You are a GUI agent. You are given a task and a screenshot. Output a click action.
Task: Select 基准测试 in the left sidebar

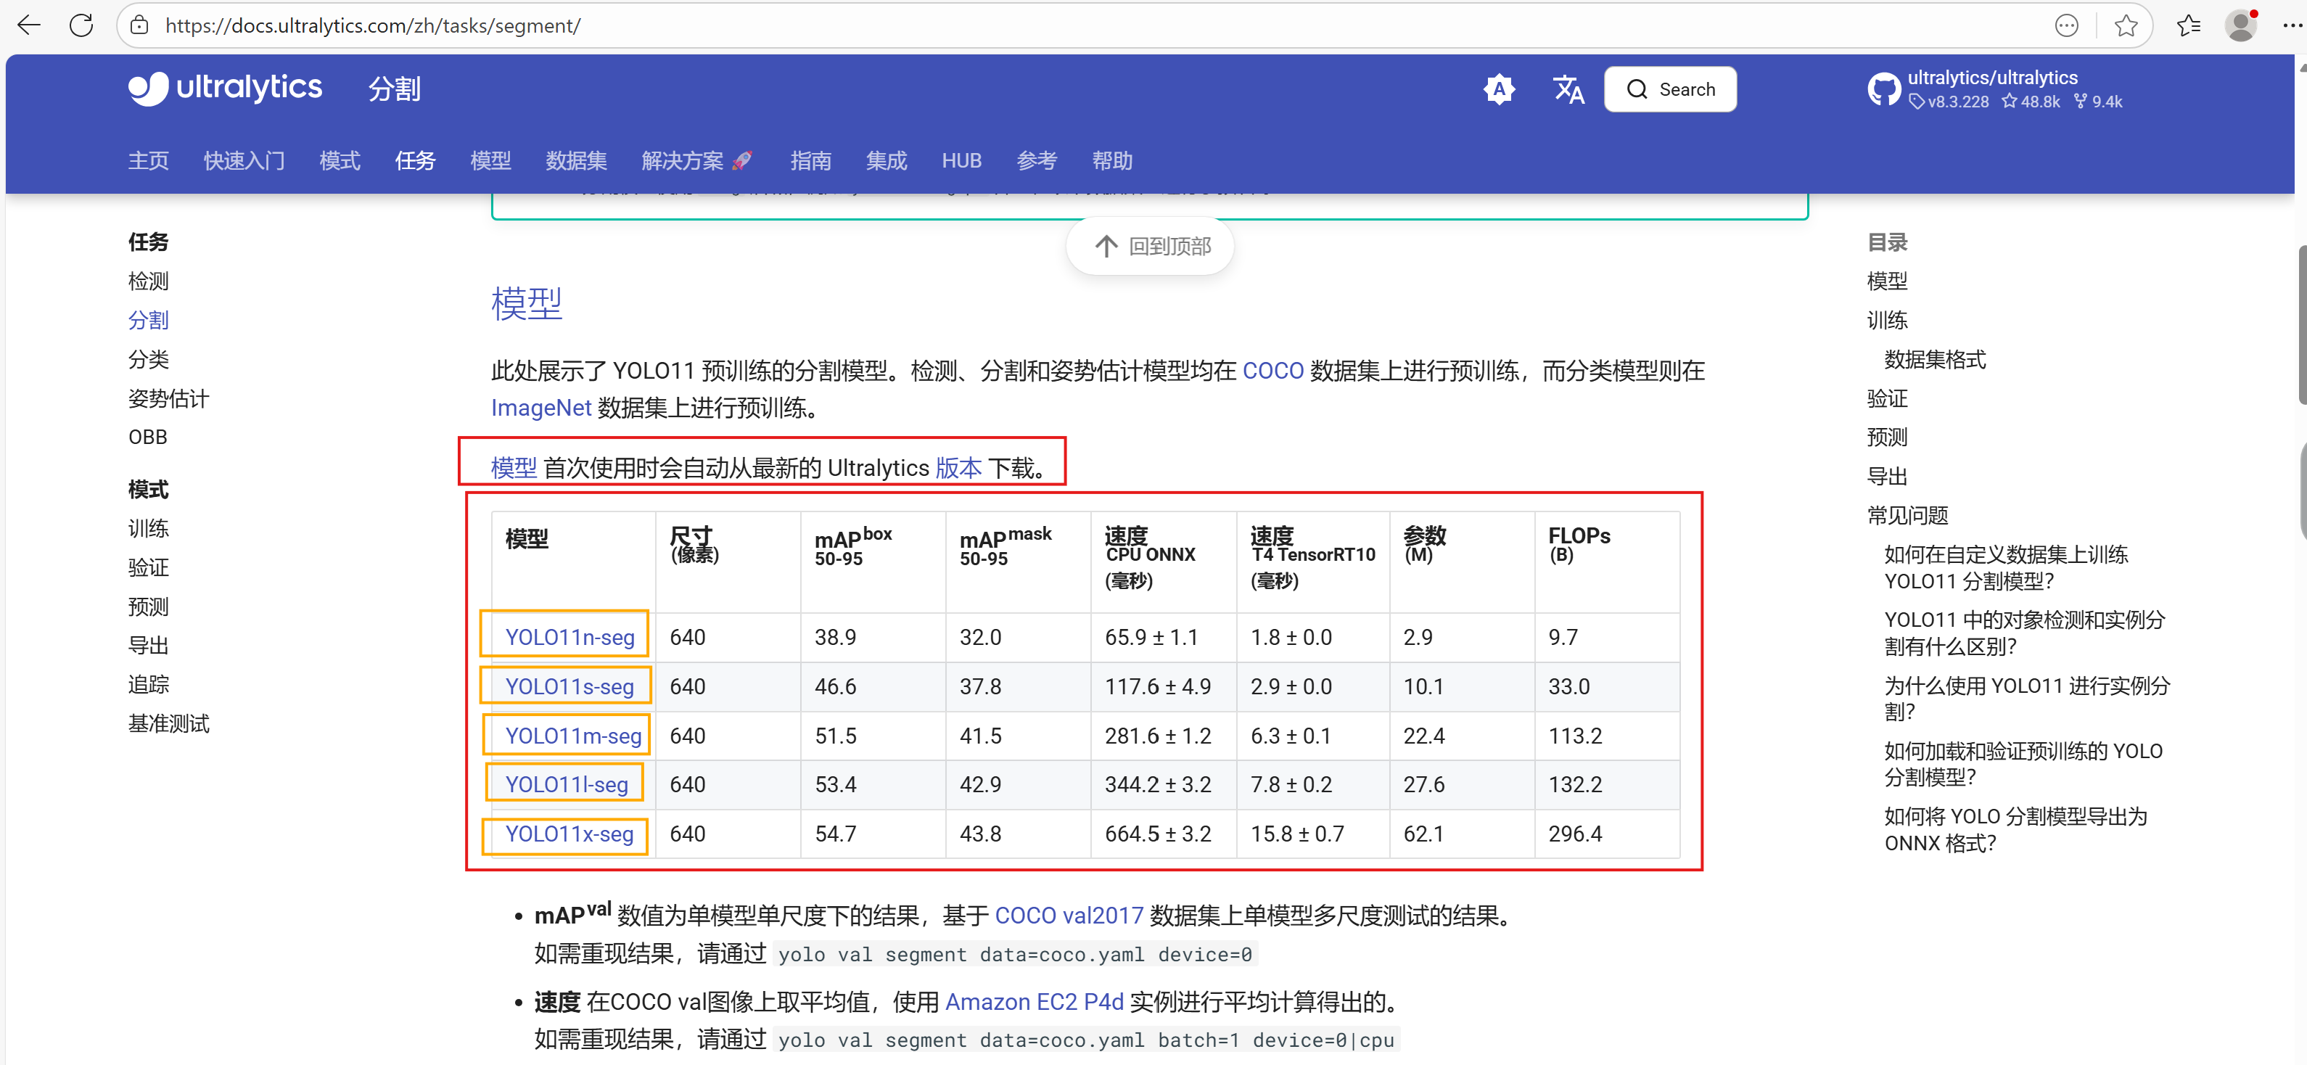coord(168,724)
